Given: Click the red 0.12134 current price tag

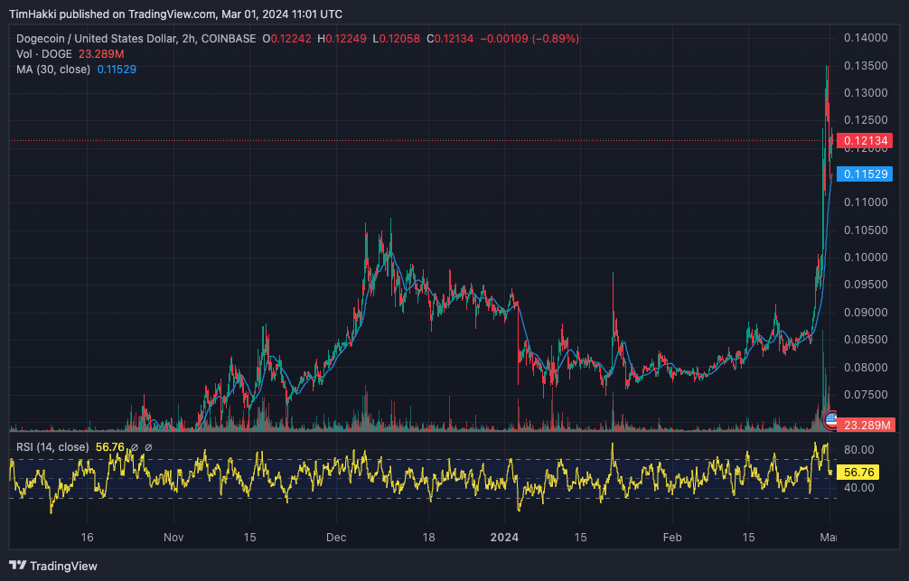Looking at the screenshot, I should point(866,141).
